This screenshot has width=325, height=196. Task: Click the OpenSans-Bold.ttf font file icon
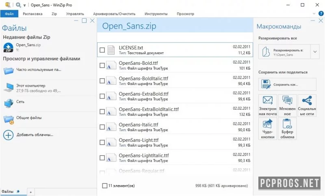point(111,65)
